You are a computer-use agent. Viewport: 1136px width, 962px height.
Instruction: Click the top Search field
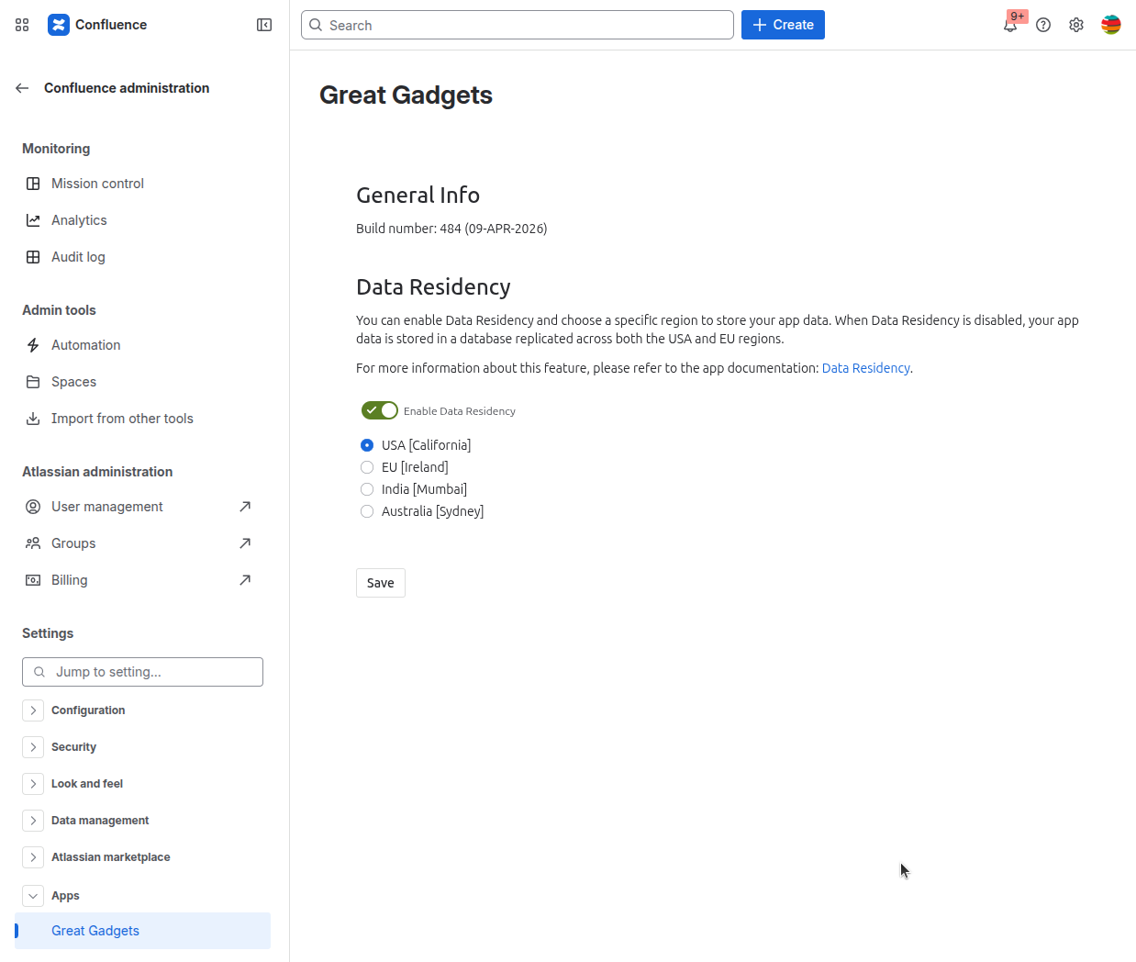click(x=518, y=25)
